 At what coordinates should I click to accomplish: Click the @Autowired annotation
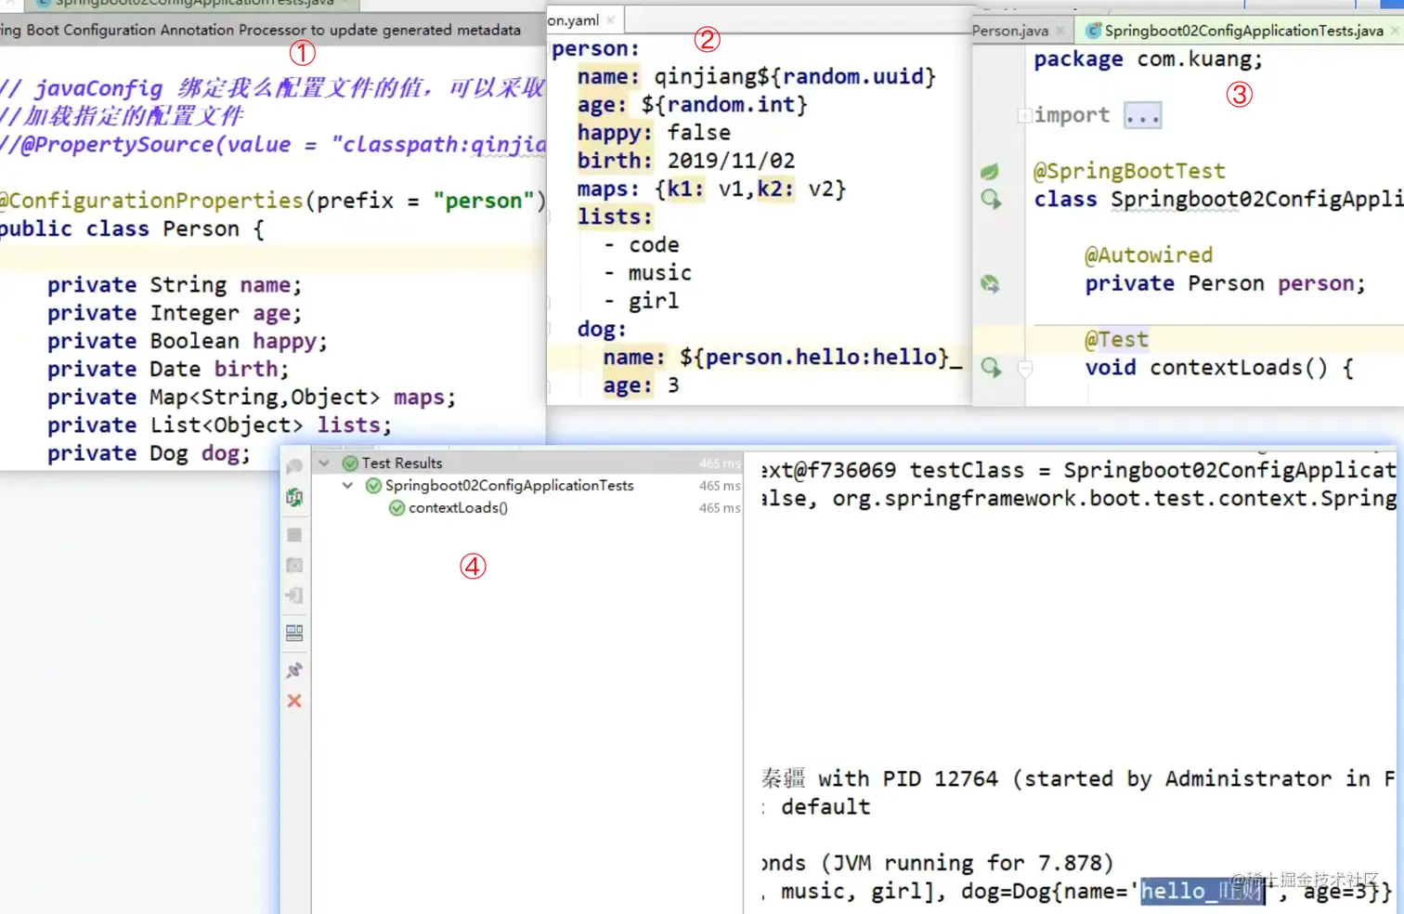(x=1149, y=255)
